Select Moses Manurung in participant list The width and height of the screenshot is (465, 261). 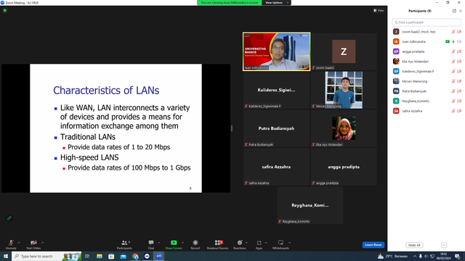click(x=426, y=81)
